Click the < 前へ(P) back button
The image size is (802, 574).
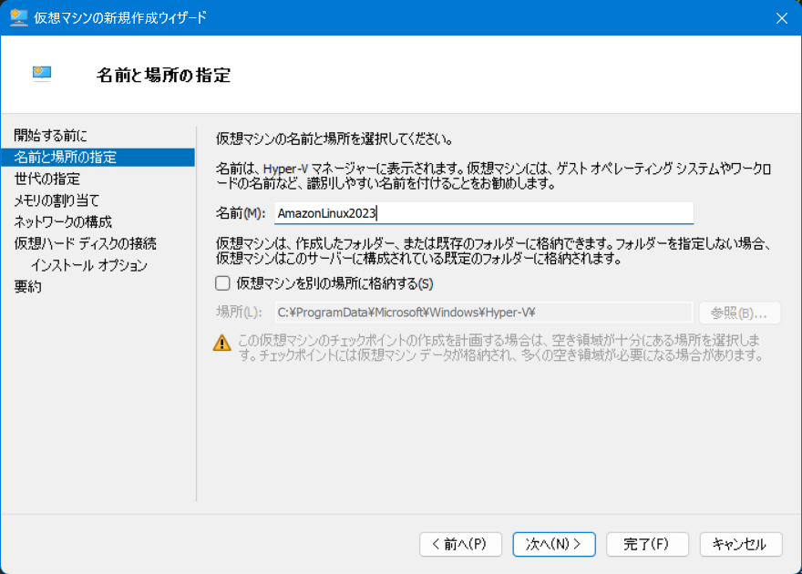pyautogui.click(x=460, y=544)
